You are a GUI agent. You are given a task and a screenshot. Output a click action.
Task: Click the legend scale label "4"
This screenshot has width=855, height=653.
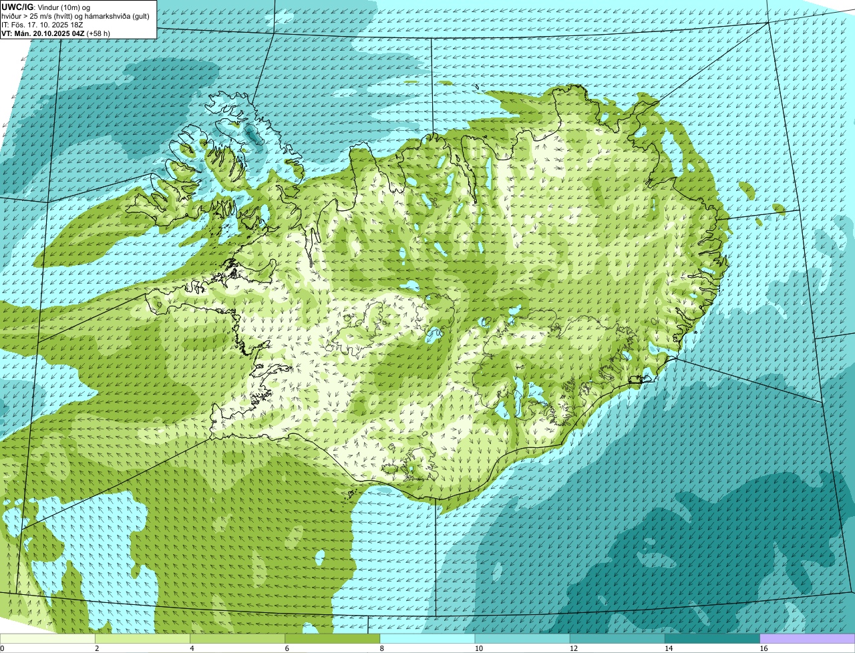pyautogui.click(x=192, y=648)
